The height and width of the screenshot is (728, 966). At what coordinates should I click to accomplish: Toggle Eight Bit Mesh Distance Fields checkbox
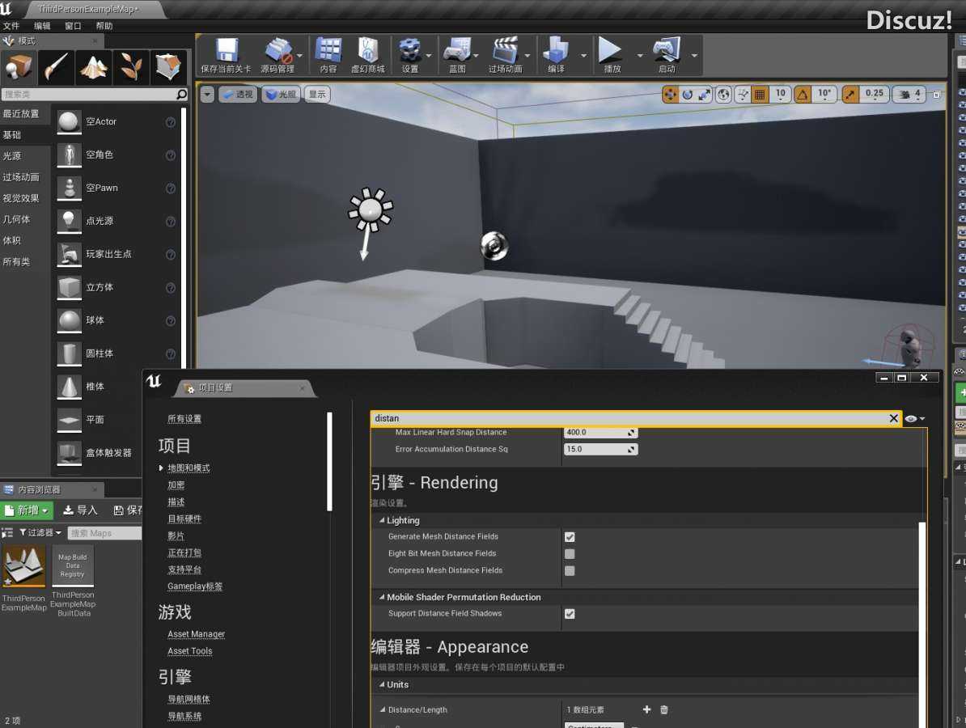pos(570,554)
